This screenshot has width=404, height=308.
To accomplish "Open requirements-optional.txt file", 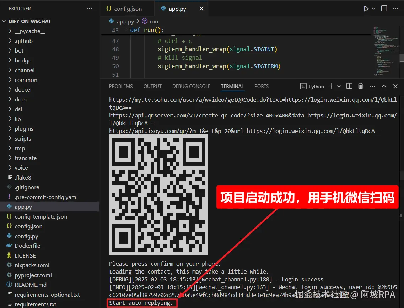I will point(50,295).
